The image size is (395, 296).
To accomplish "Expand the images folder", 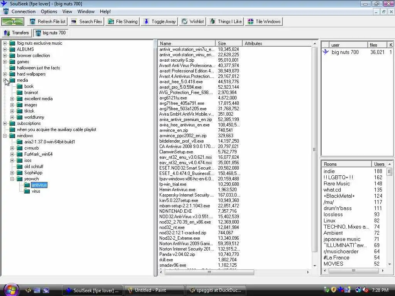I will pyautogui.click(x=12, y=105).
